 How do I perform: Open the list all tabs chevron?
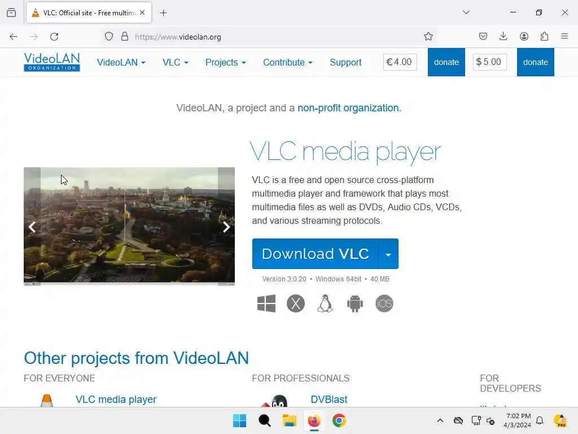point(466,12)
